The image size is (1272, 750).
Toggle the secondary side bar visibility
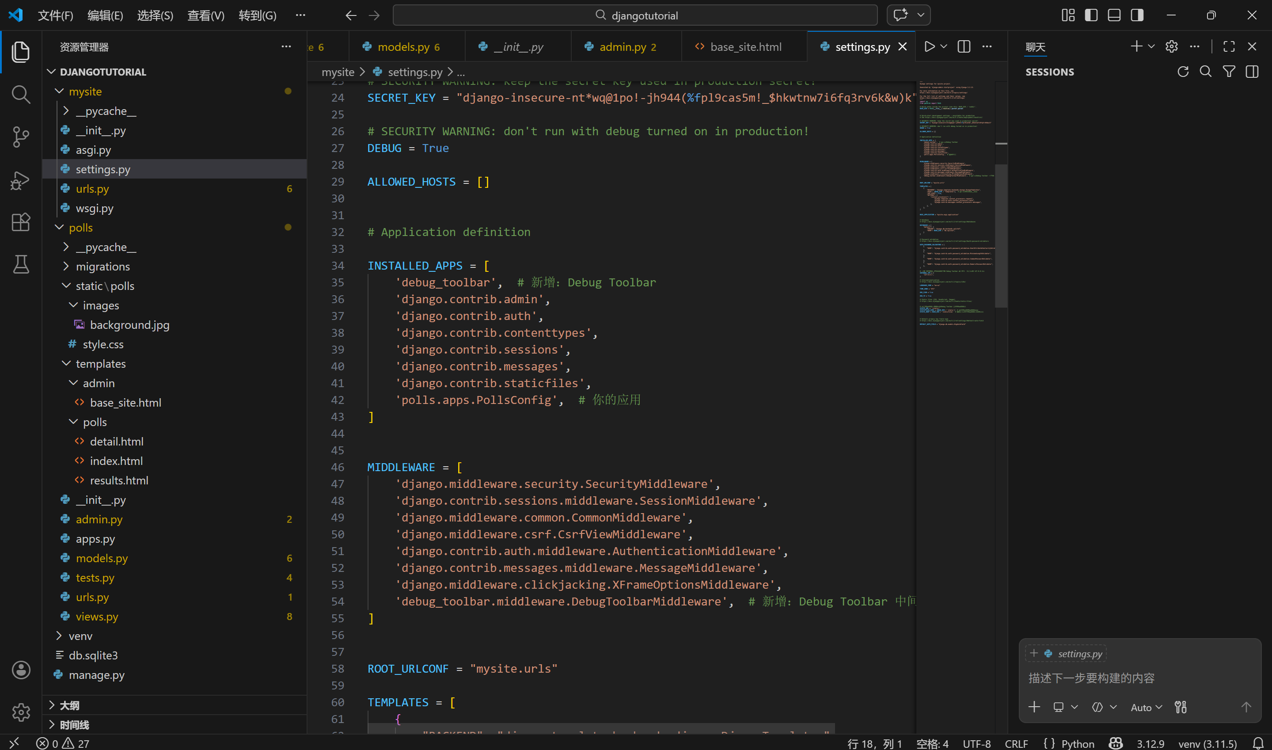pos(1137,15)
